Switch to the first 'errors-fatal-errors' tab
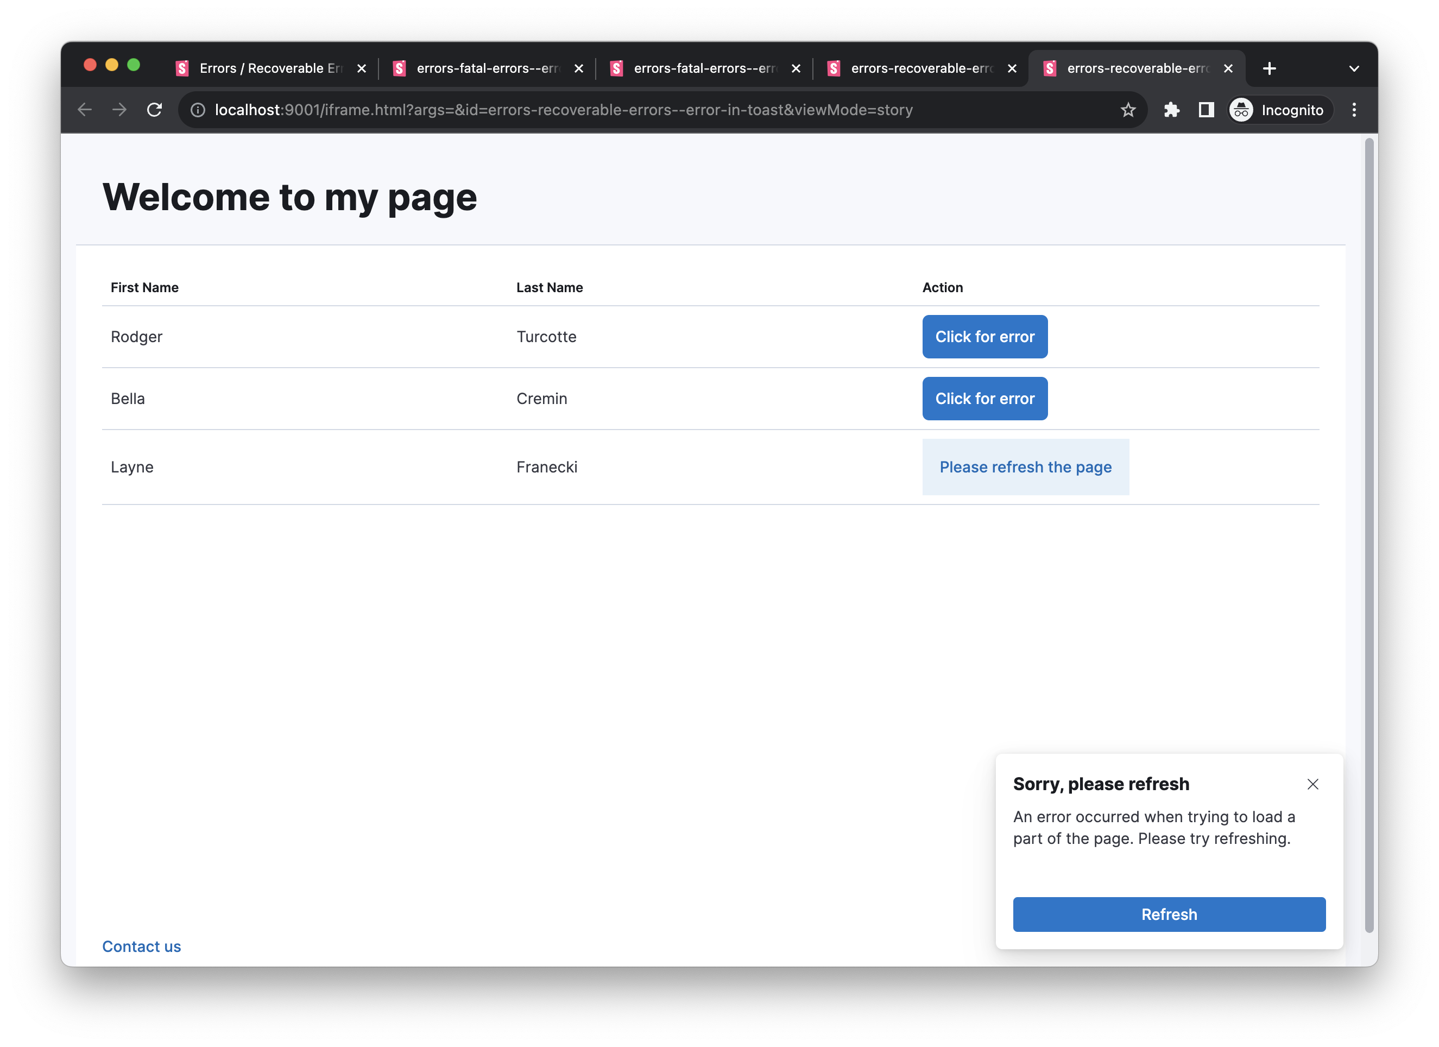The width and height of the screenshot is (1439, 1047). (x=482, y=68)
